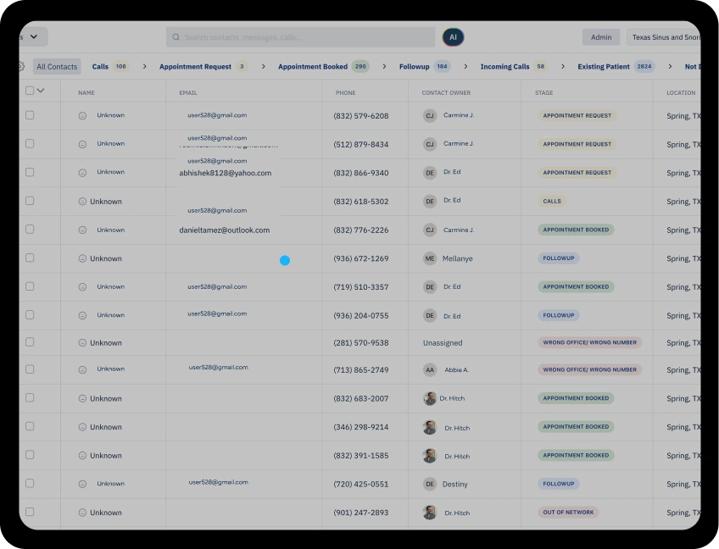
Task: Click smiley icon in (832) 391-1585 row
Action: [82, 456]
